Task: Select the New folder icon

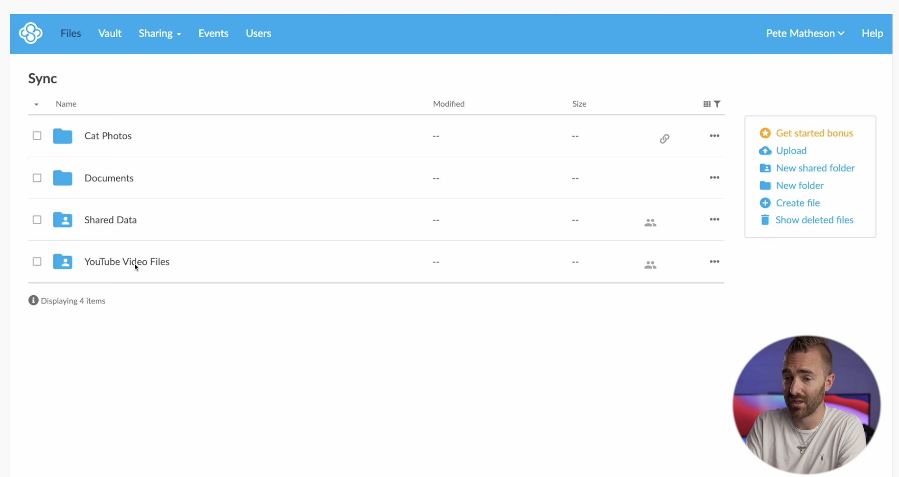Action: 765,185
